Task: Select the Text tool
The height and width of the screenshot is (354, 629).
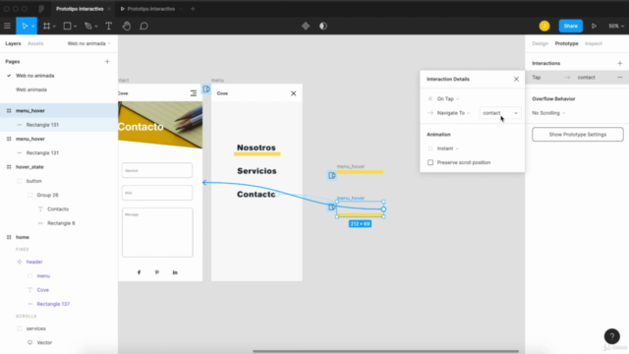Action: coord(109,27)
